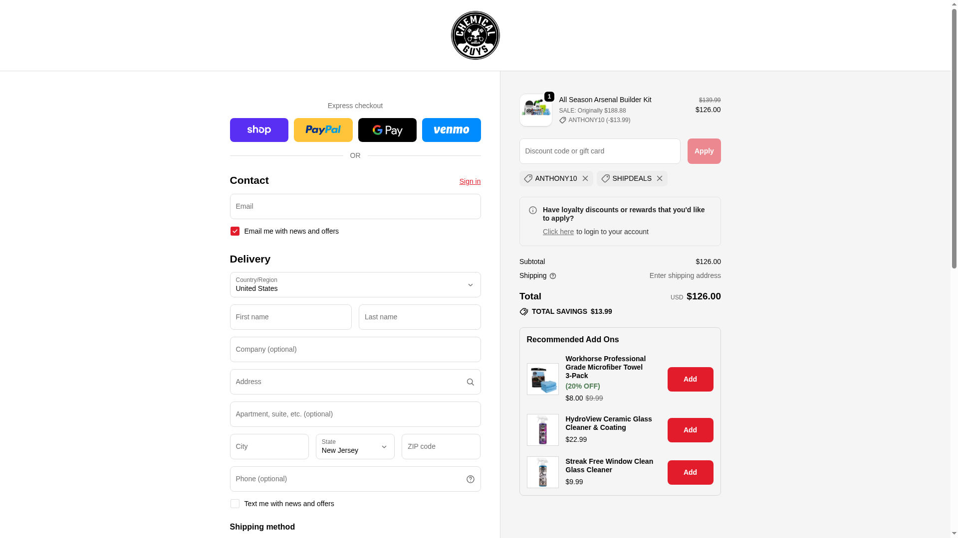Open the All Season Arsenal Builder Kit thumbnail
Viewport: 958px width, 538px height.
click(x=536, y=110)
